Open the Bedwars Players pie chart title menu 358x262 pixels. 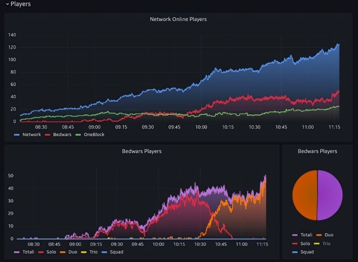(317, 151)
